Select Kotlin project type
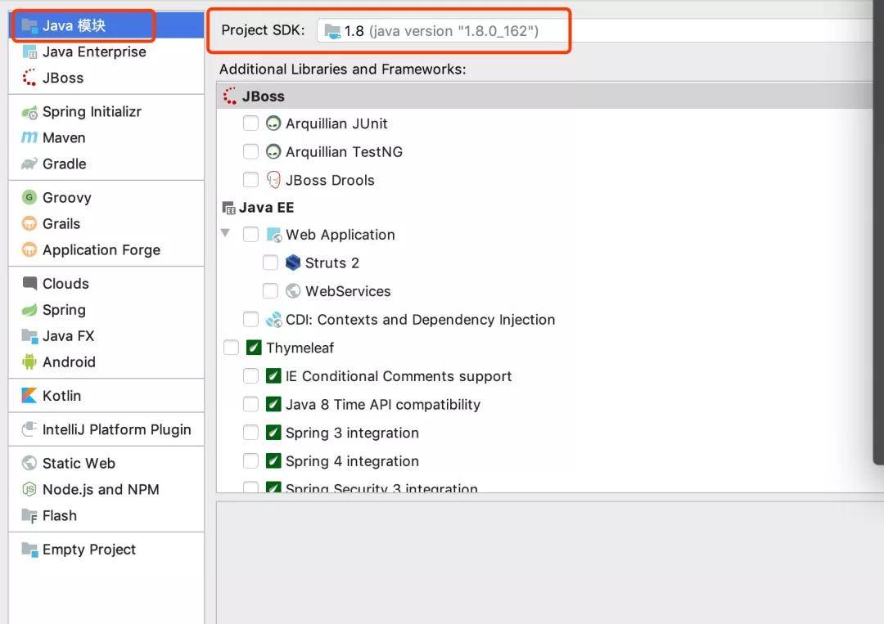This screenshot has height=624, width=884. (106, 395)
